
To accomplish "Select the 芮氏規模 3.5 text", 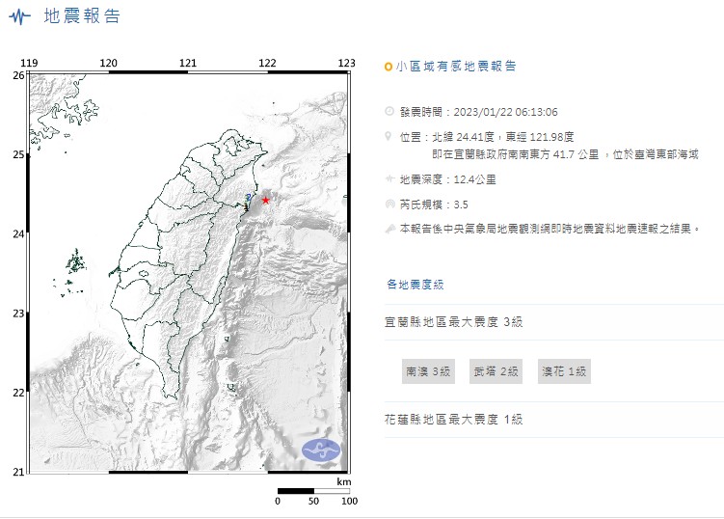I will pos(434,205).
